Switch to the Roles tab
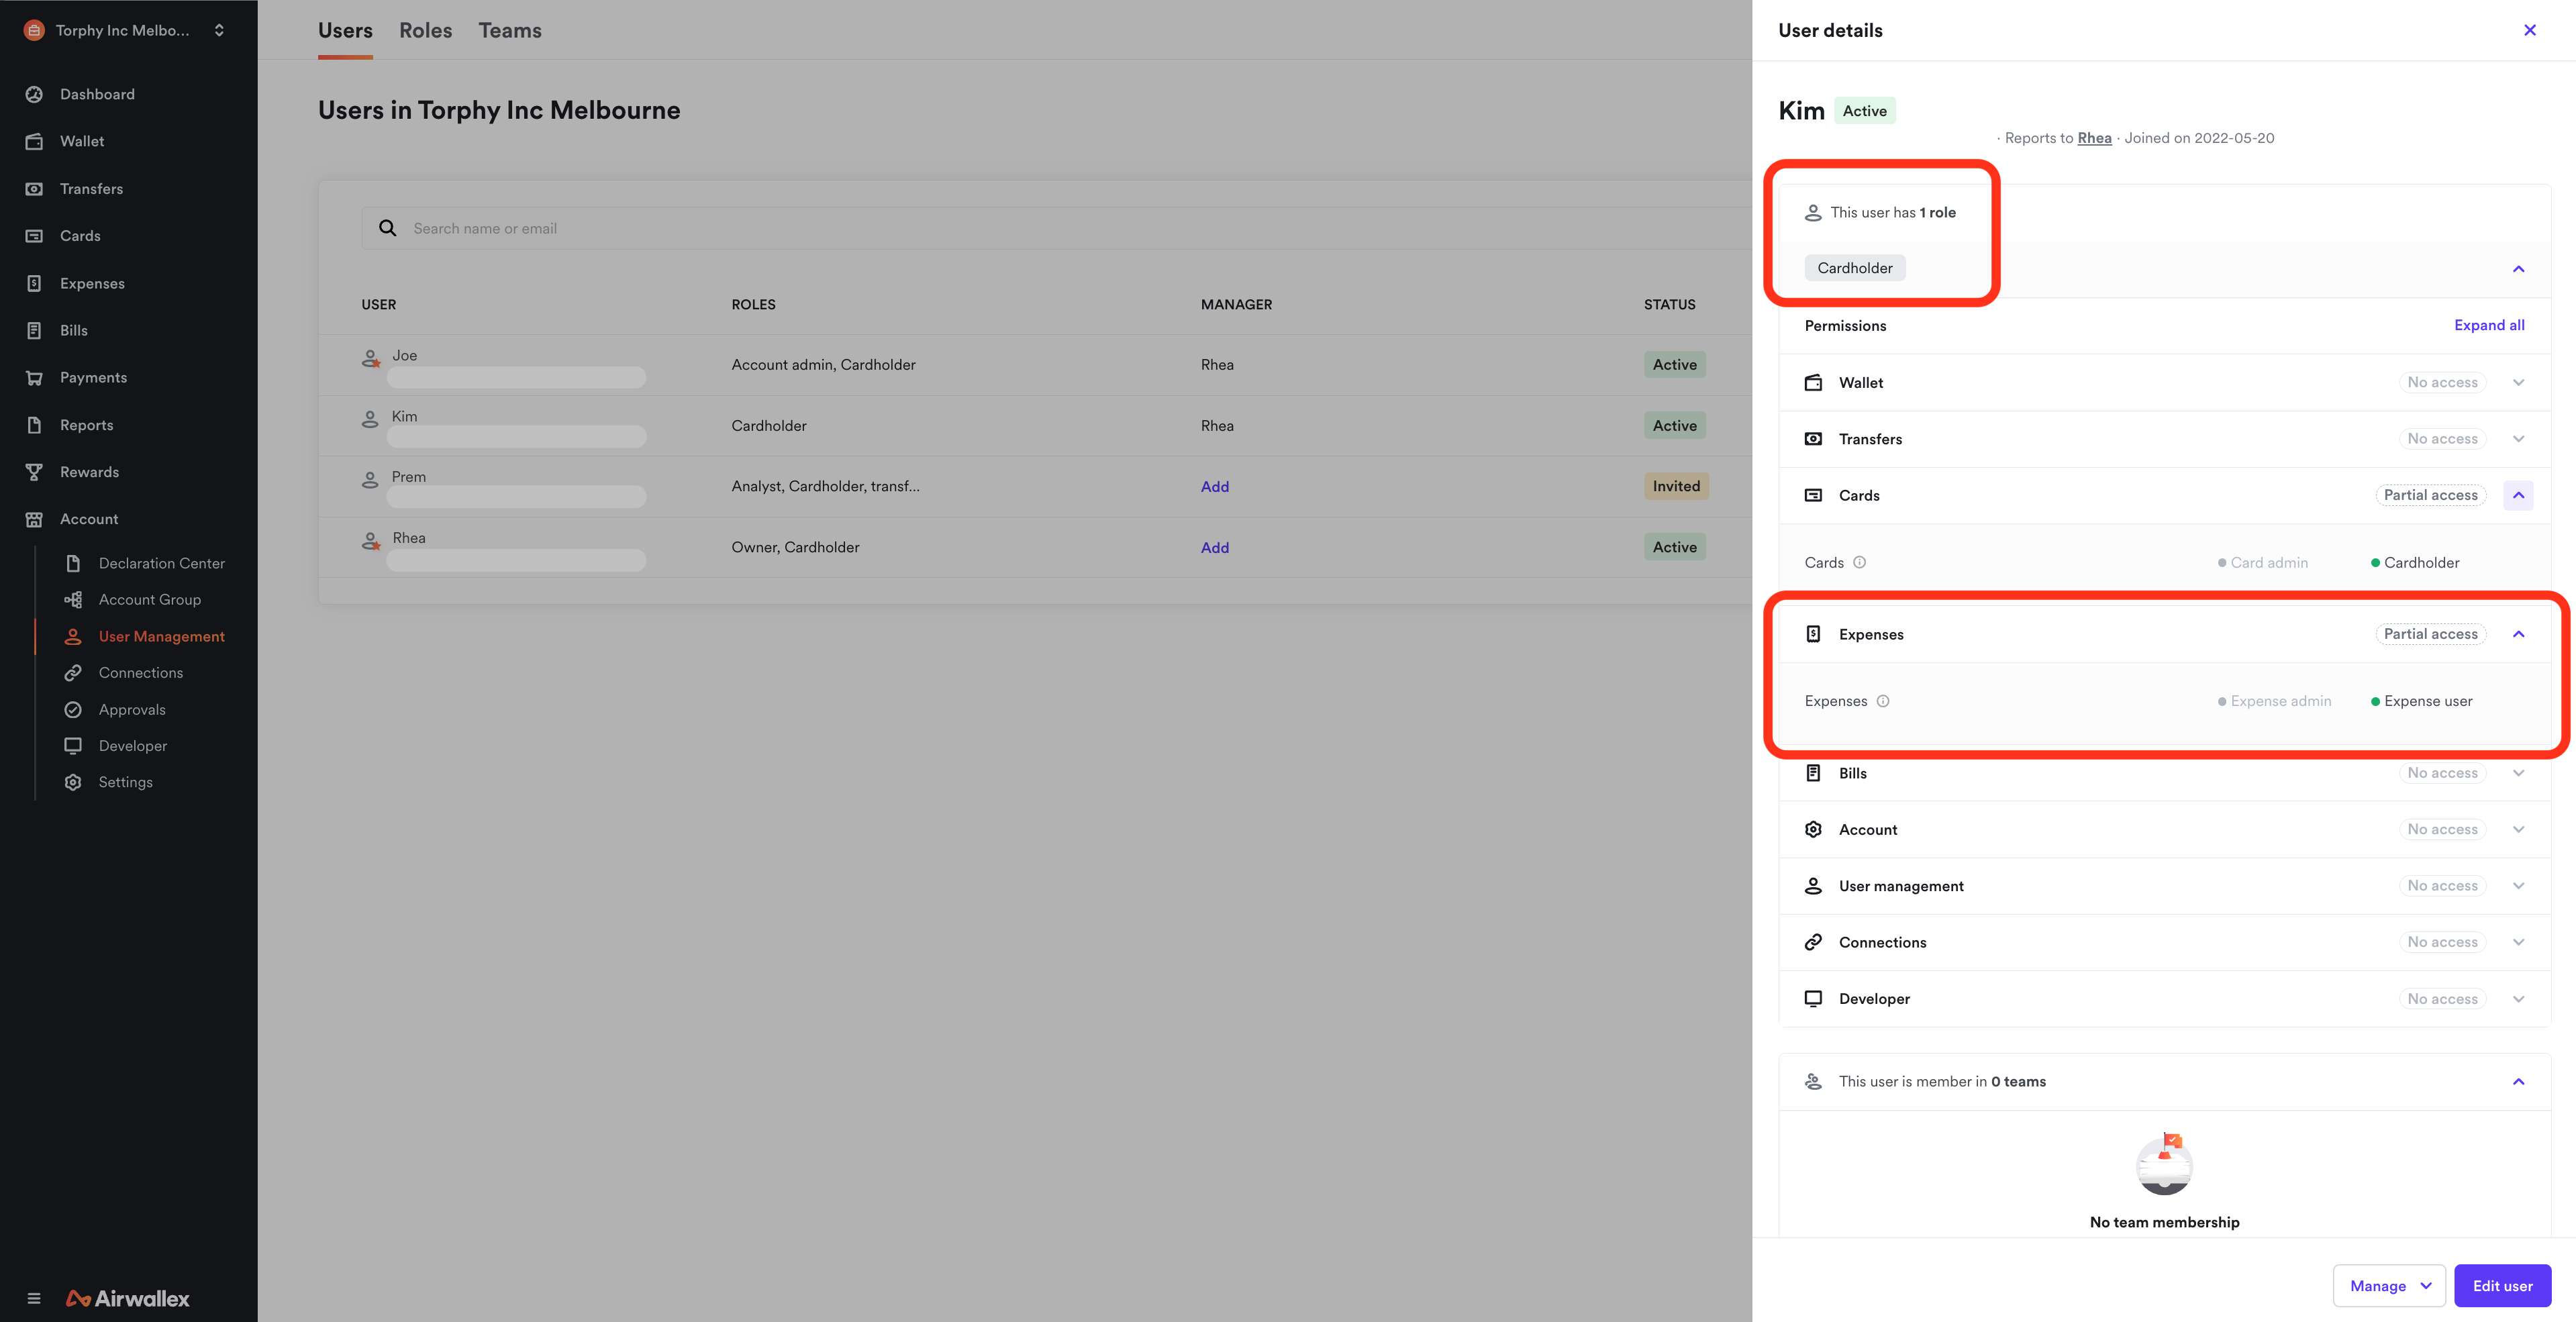 (x=425, y=30)
